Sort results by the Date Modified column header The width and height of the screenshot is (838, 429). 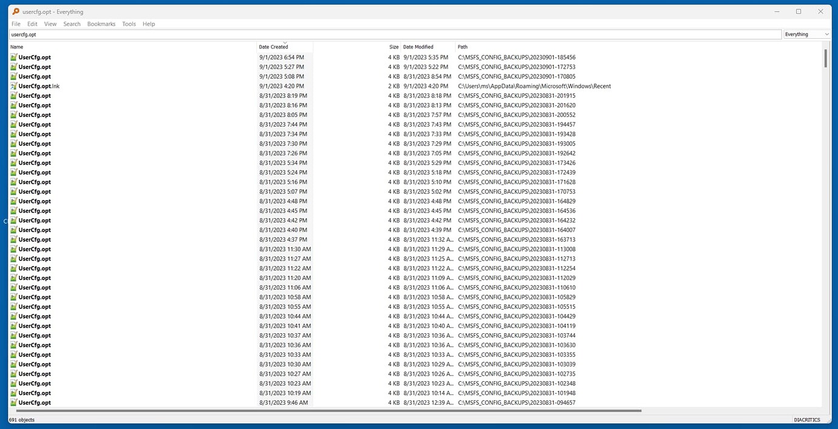[x=418, y=47]
